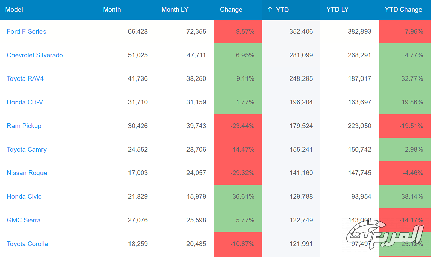Screen dimensions: 434x257
Task: Sort table by Month column header
Action: [112, 10]
